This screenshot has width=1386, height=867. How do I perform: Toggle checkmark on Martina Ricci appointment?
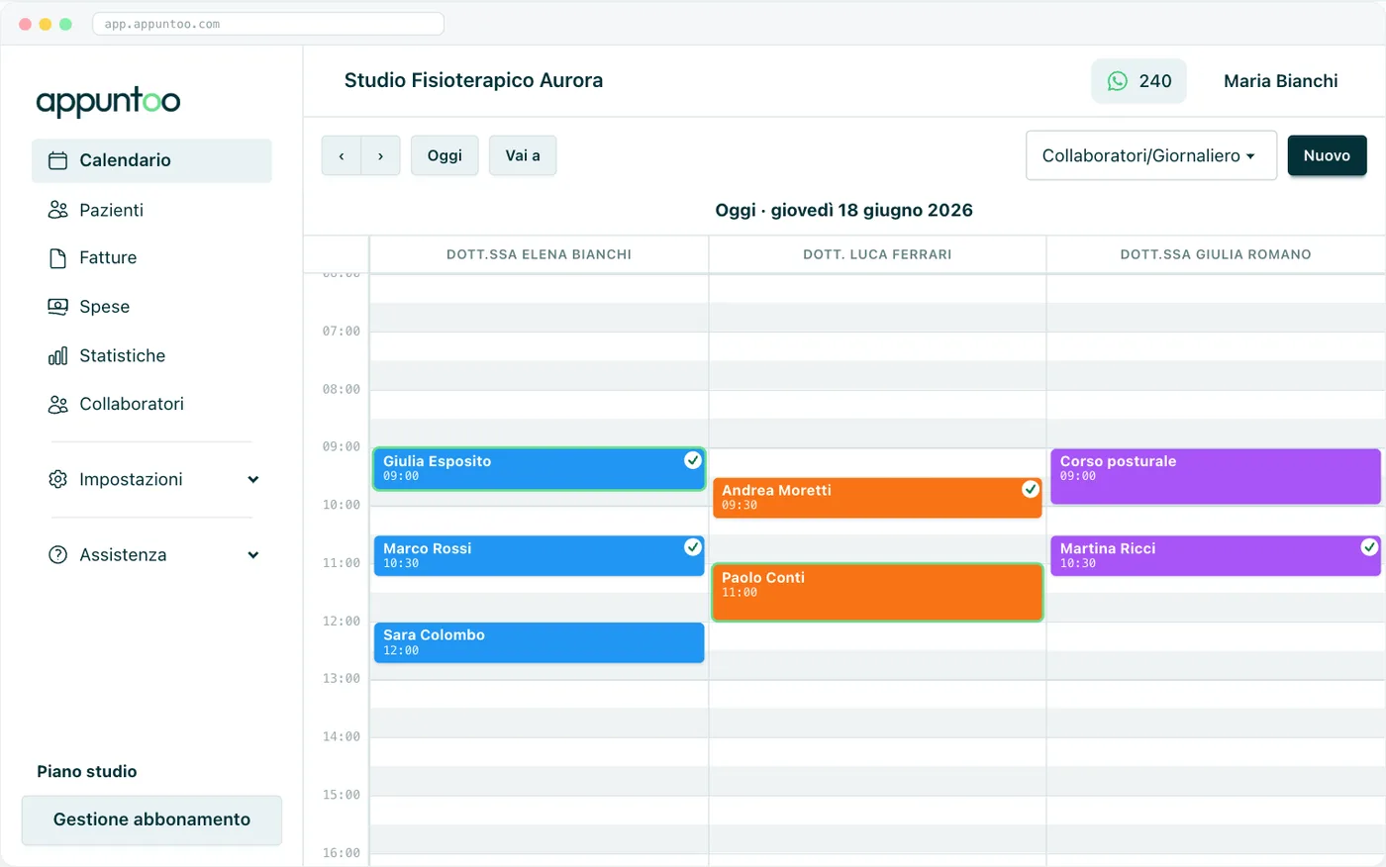(1369, 547)
